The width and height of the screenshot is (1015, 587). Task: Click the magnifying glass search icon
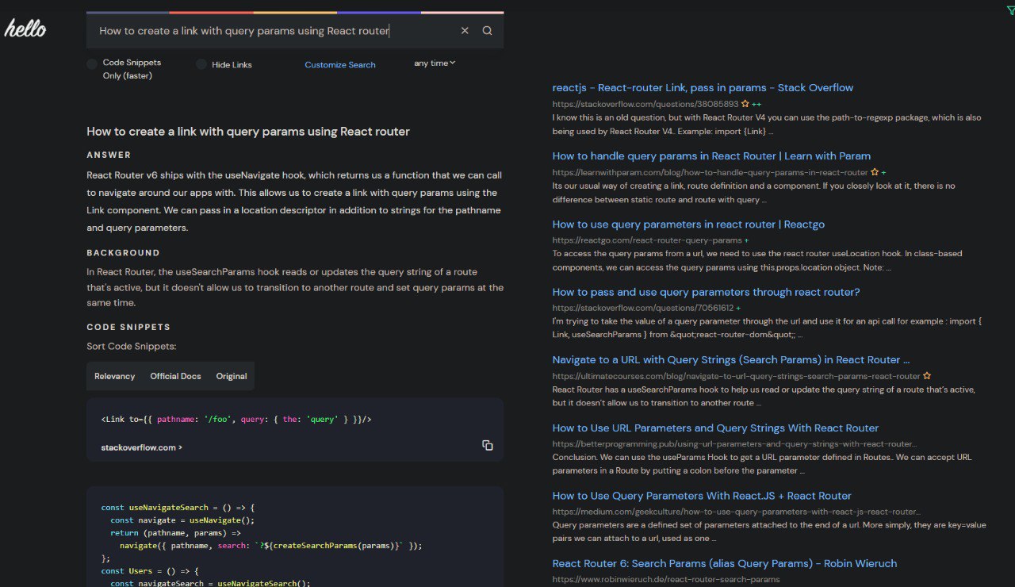pos(487,31)
